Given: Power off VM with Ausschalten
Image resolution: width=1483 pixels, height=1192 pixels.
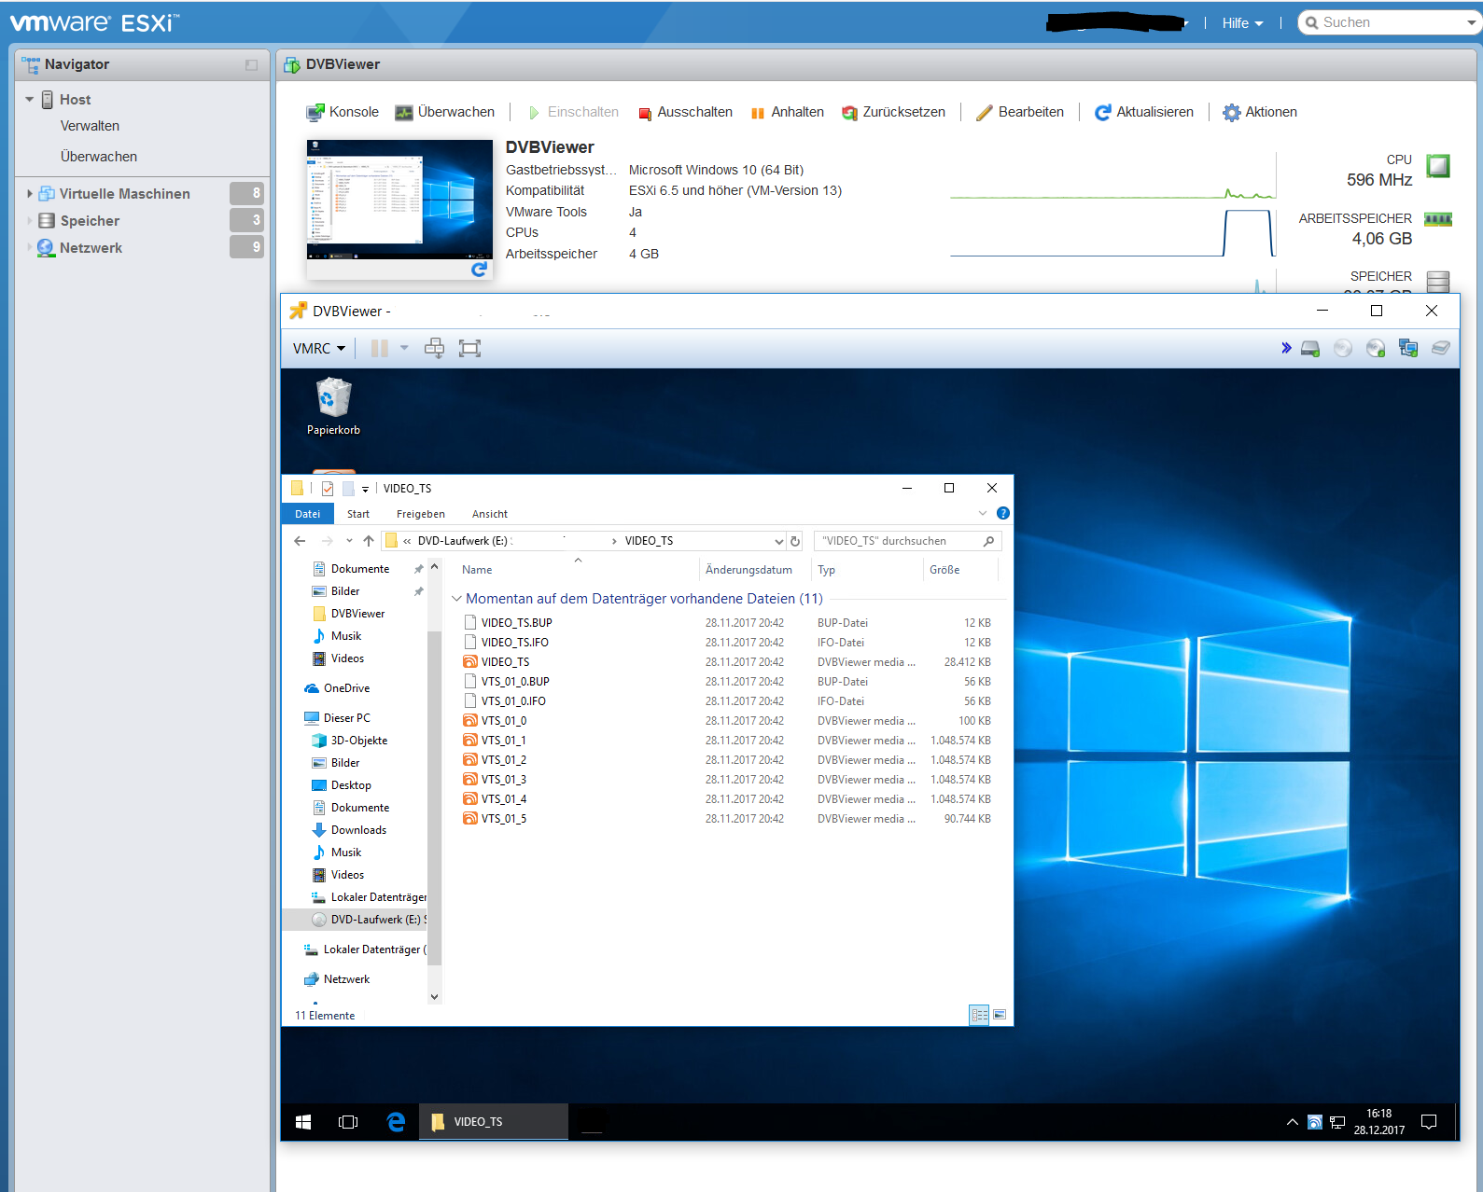Looking at the screenshot, I should point(685,112).
